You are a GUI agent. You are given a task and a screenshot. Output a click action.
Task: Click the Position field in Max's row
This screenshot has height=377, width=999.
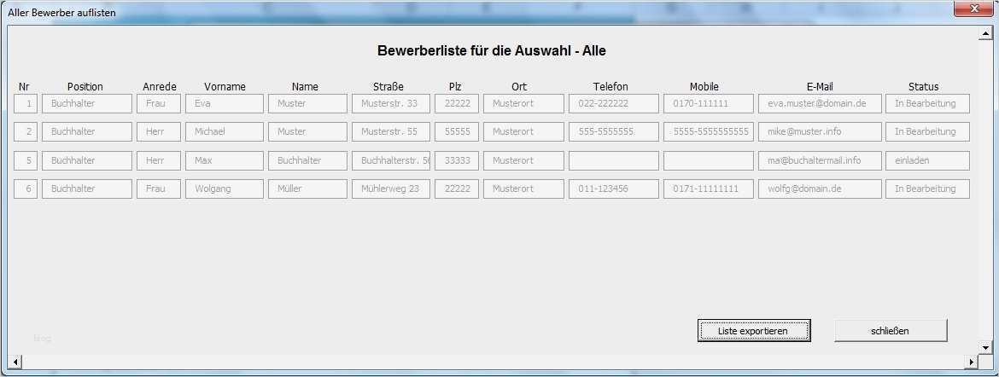(86, 160)
